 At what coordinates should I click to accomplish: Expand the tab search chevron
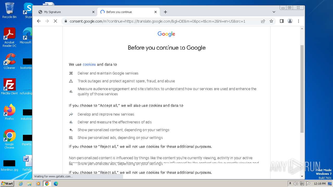pos(274,12)
